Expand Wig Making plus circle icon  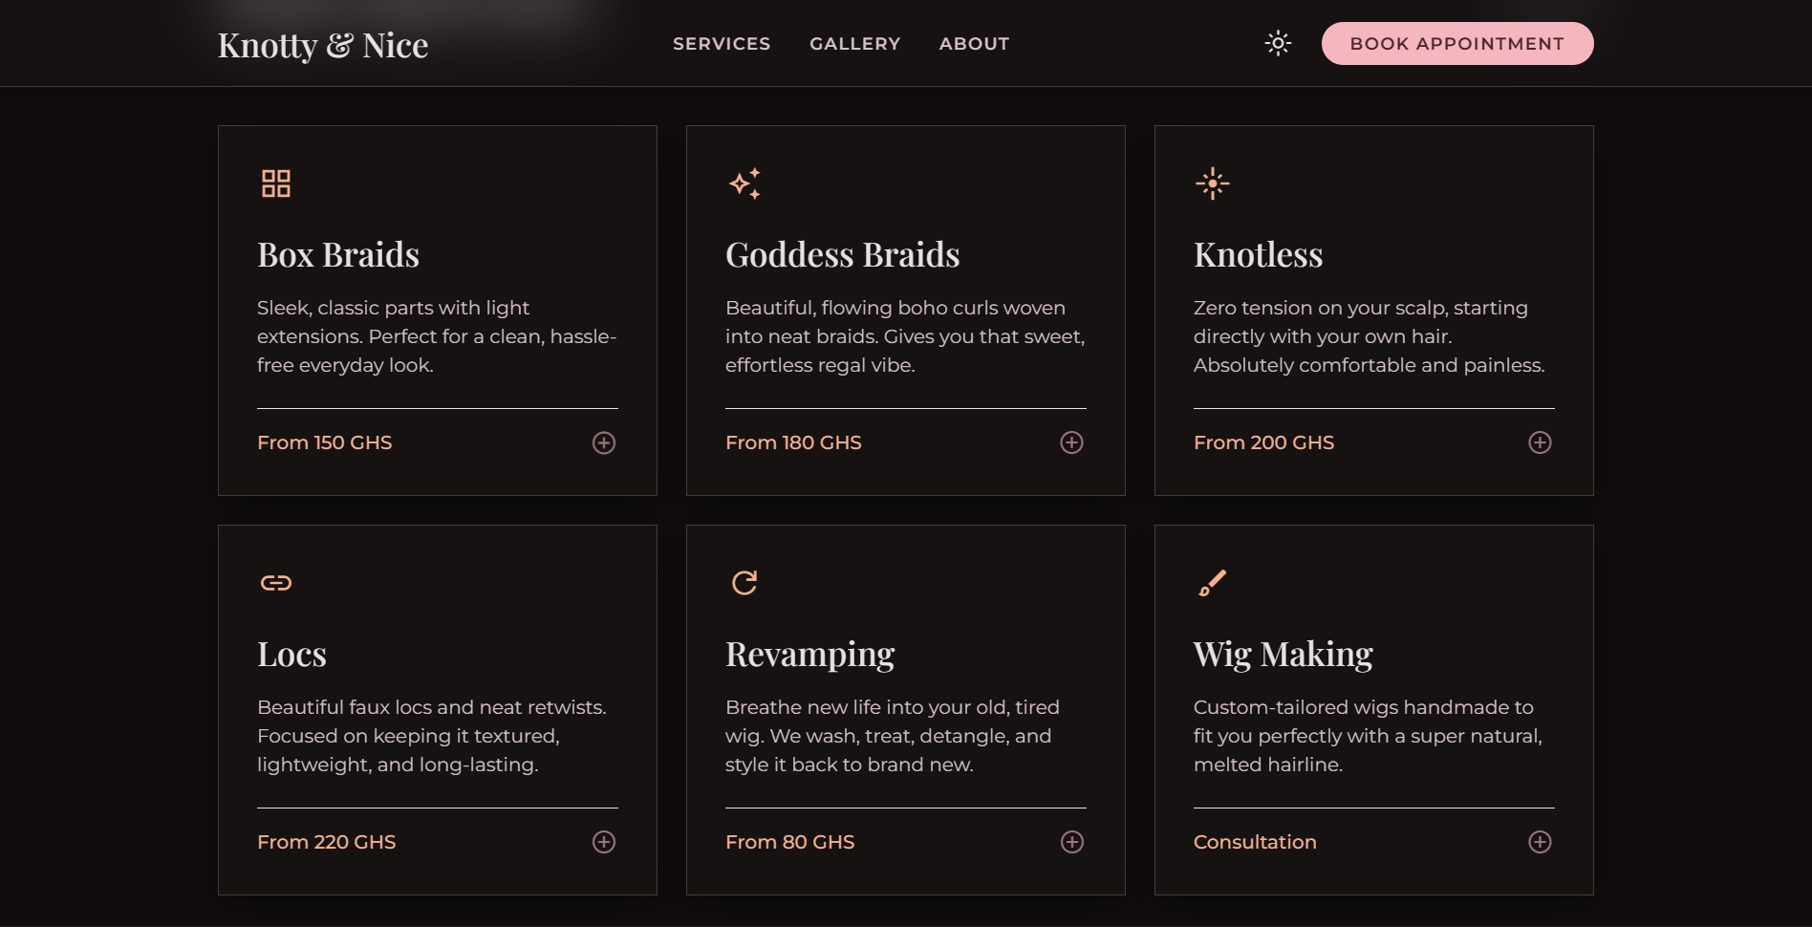pyautogui.click(x=1540, y=842)
